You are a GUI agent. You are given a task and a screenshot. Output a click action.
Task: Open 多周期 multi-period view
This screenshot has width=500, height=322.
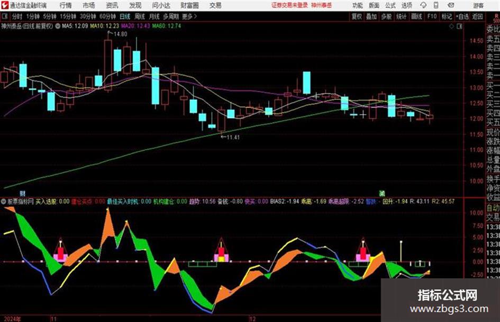tap(171, 16)
